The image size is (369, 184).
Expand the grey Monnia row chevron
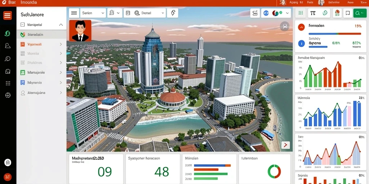coord(61,54)
